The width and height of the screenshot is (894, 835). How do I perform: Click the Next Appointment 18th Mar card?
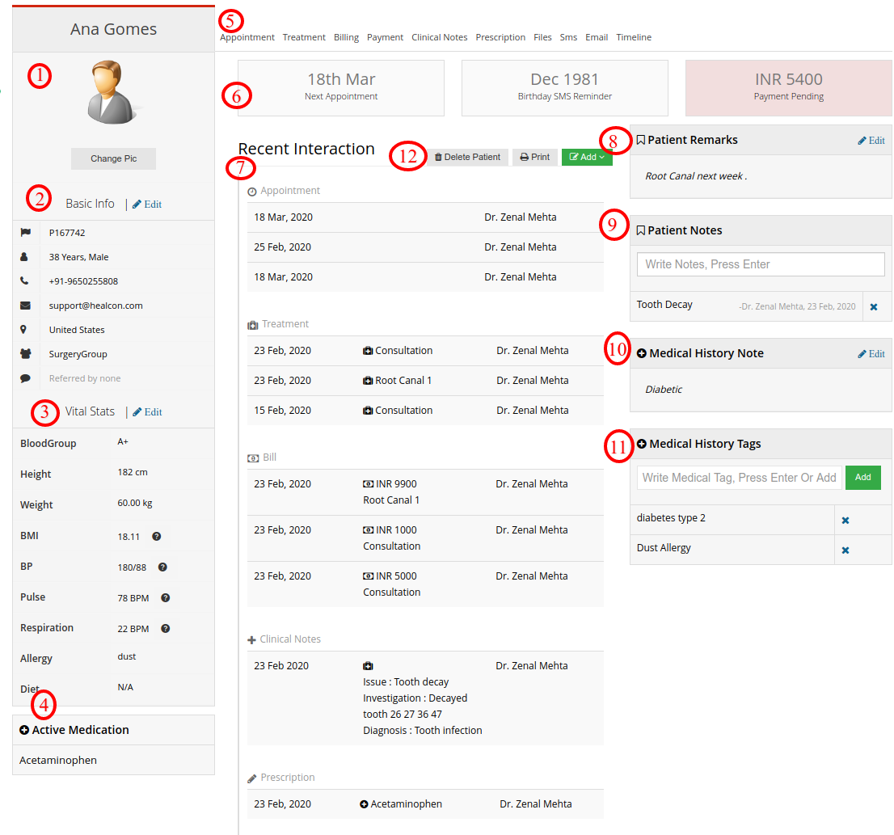(341, 88)
